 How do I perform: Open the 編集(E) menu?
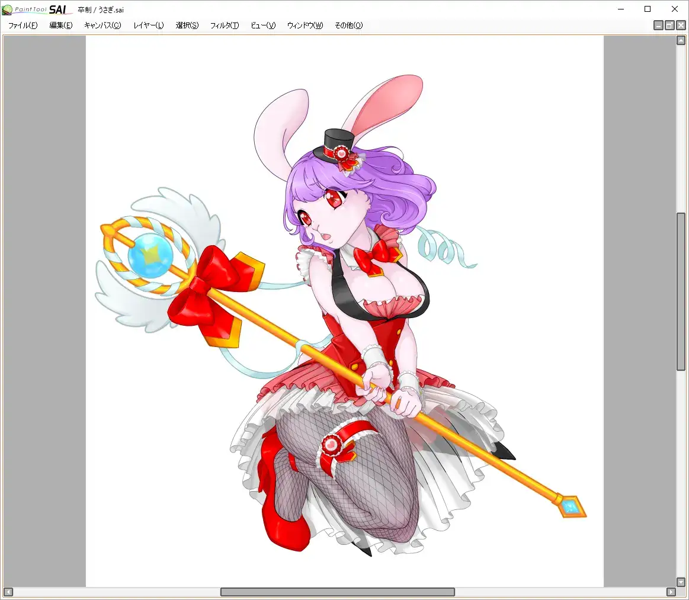point(61,25)
